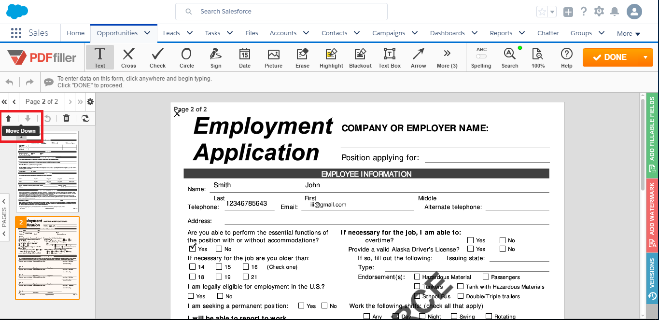Select the Highlight tool
Viewport: 659px width, 320px height.
pyautogui.click(x=331, y=57)
